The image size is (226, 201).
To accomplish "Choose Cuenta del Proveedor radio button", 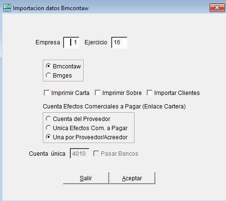I will (48, 119).
